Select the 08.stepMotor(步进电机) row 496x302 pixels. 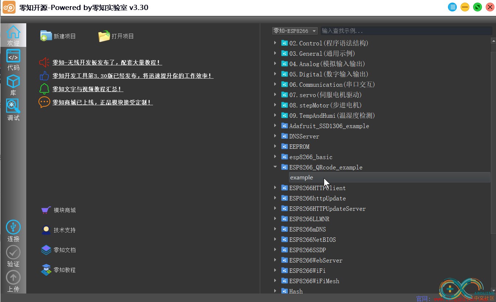click(x=325, y=105)
